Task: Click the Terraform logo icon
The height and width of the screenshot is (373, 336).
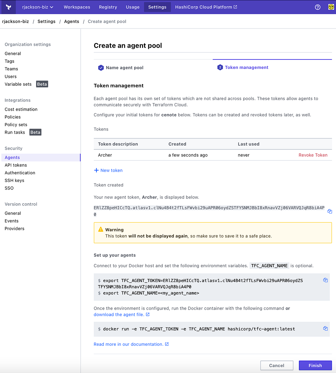Action: [x=9, y=7]
